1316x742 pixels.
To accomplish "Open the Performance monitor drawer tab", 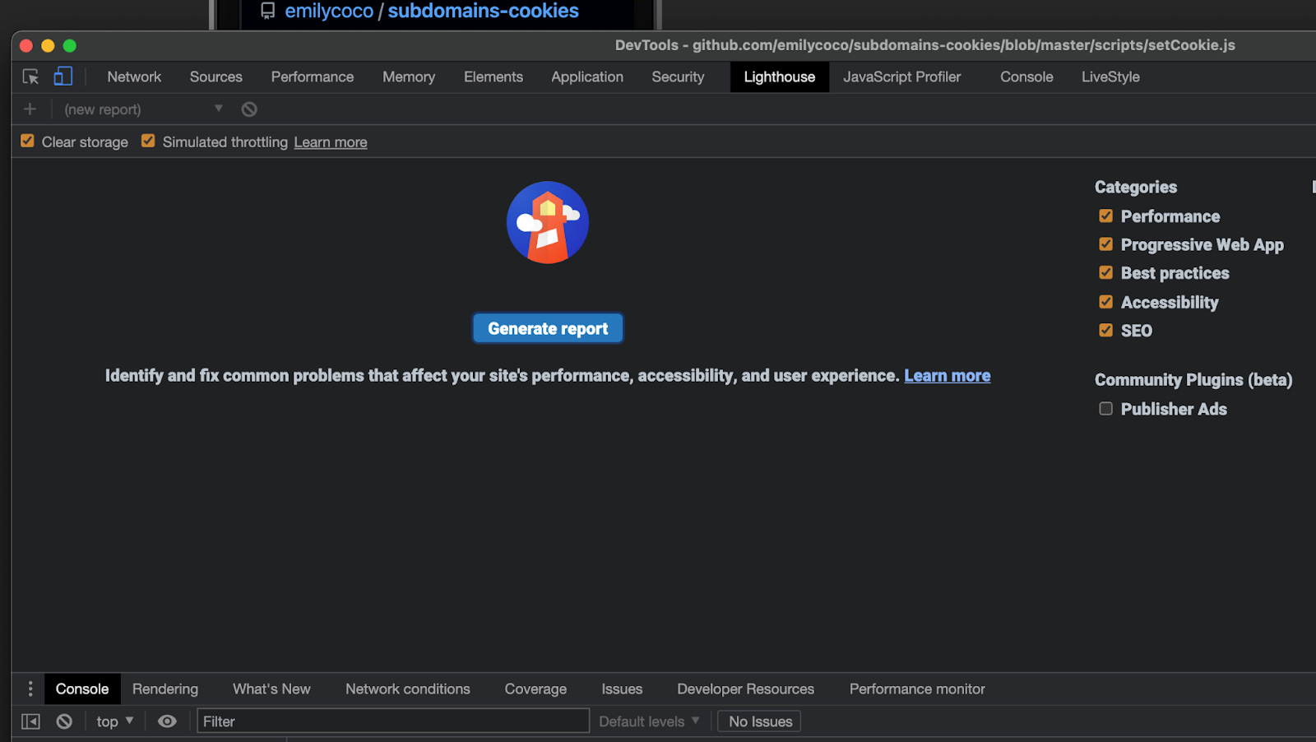I will 917,689.
